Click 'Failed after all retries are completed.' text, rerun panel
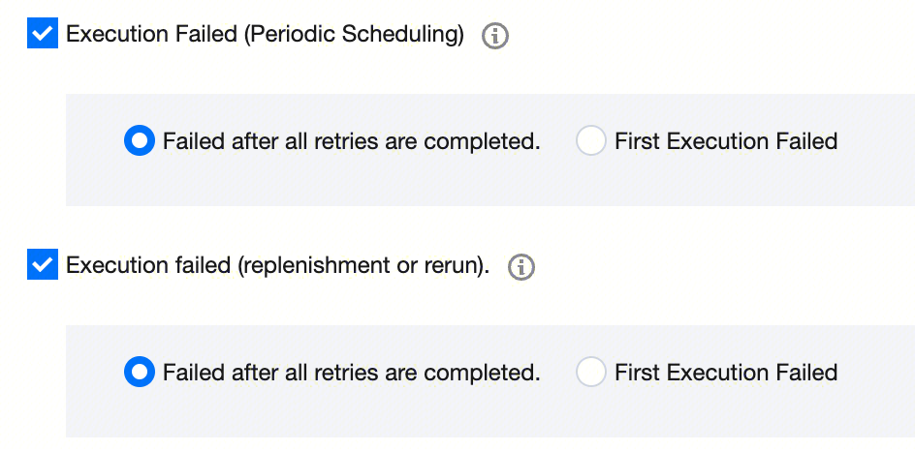The height and width of the screenshot is (451, 915). 351,373
